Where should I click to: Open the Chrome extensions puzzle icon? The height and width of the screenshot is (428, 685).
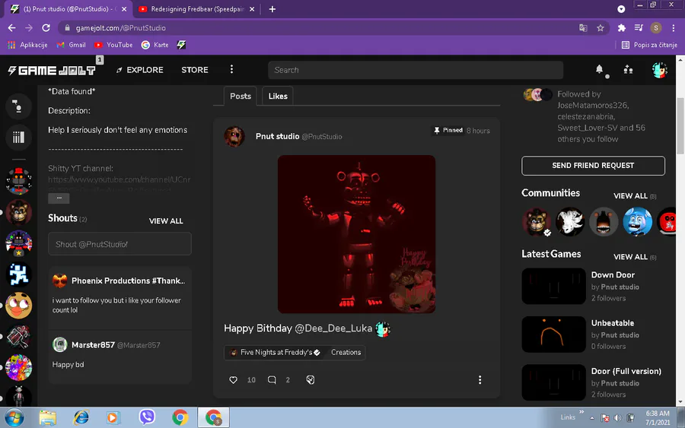point(621,28)
